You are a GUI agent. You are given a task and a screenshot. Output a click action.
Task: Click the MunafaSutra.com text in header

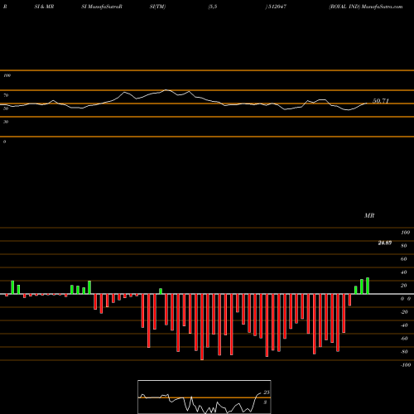tap(382, 7)
